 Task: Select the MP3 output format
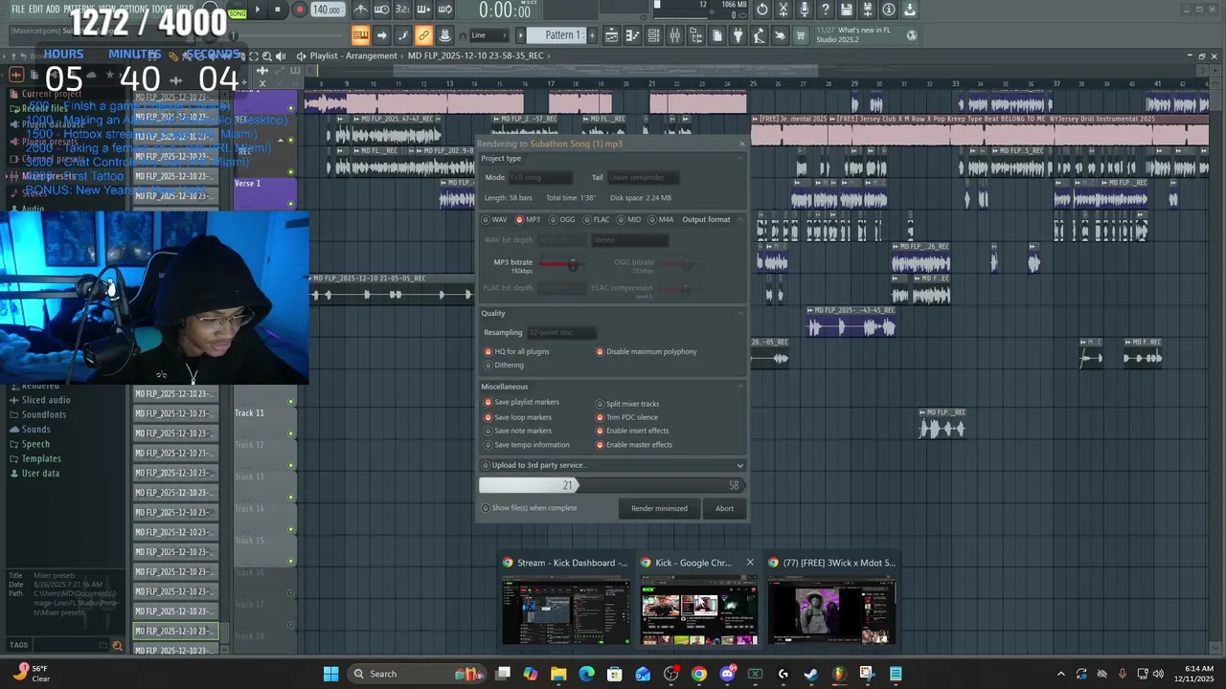[x=528, y=219]
